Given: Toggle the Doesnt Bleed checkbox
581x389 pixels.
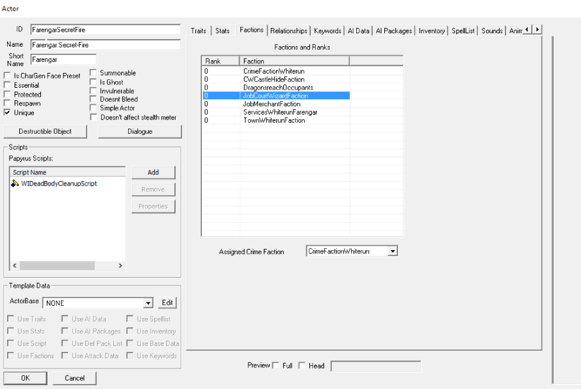Looking at the screenshot, I should pyautogui.click(x=94, y=99).
